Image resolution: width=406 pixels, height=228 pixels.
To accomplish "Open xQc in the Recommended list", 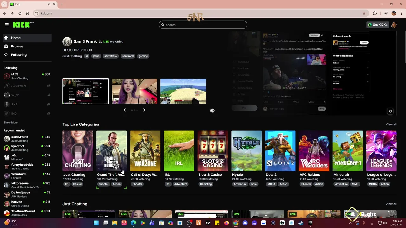I will click(27, 157).
